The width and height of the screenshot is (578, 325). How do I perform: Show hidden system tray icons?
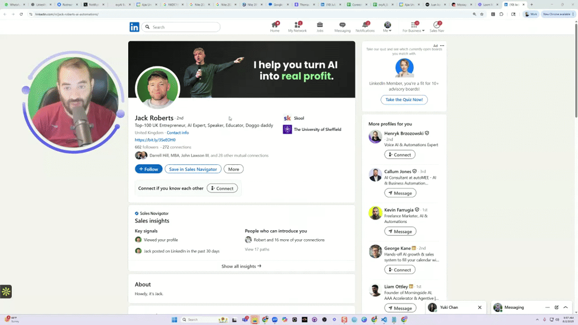click(x=537, y=319)
